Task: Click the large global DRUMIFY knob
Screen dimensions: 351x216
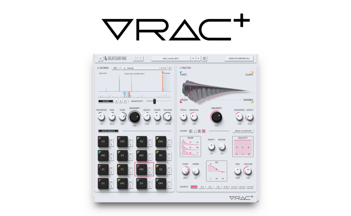Action: (134, 117)
